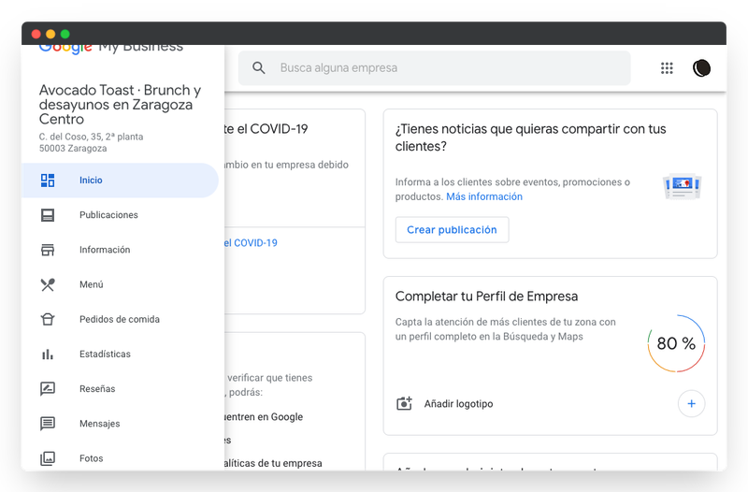Click the ¿Tienes noticias que quieras compartir heading
This screenshot has width=748, height=492.
tap(530, 137)
